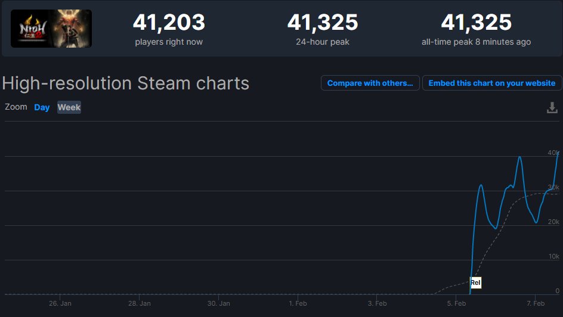The height and width of the screenshot is (317, 563).
Task: Click the Rel release marker on chart
Action: click(475, 282)
